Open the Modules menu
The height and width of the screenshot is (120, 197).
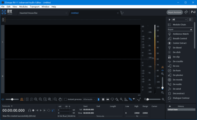[x=23, y=7]
